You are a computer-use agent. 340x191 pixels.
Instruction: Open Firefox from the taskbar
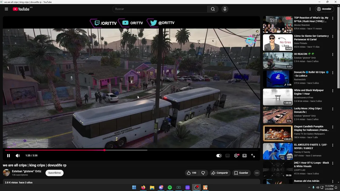click(143, 188)
